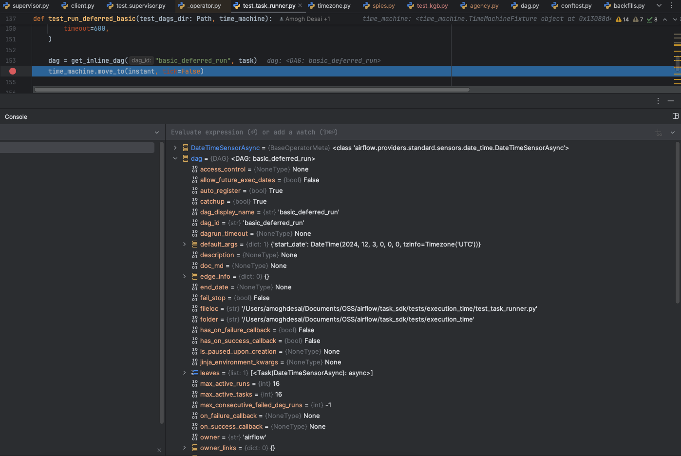This screenshot has width=681, height=456.
Task: Open test_supervisor.py tab
Action: [x=136, y=6]
